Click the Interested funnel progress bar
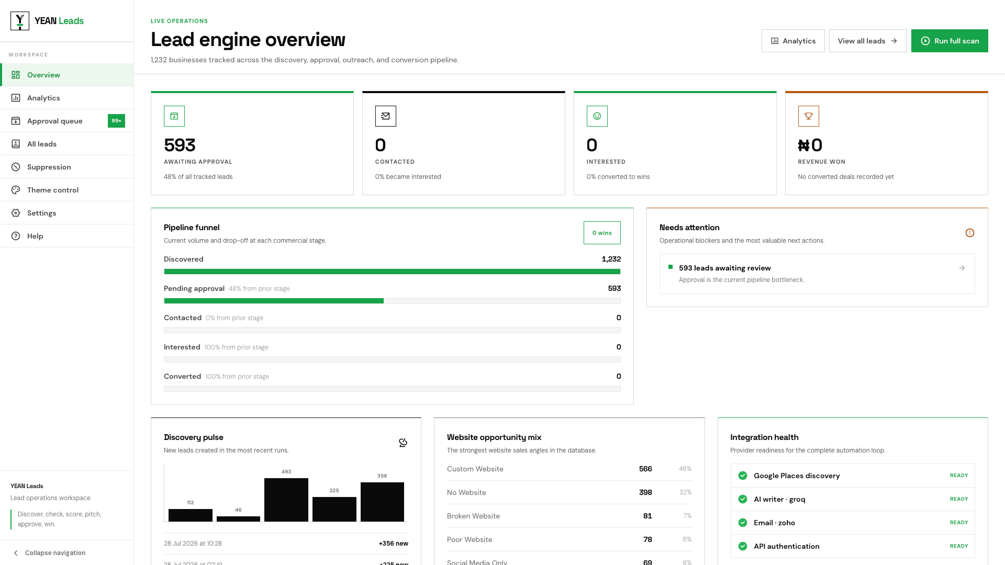 [392, 359]
